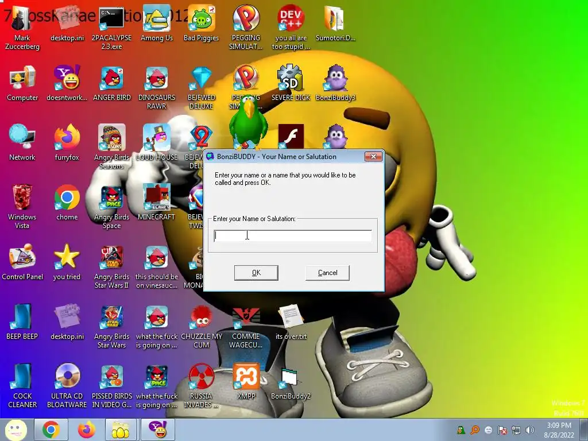
Task: Select the Bad Piggies shortcut
Action: pyautogui.click(x=201, y=23)
